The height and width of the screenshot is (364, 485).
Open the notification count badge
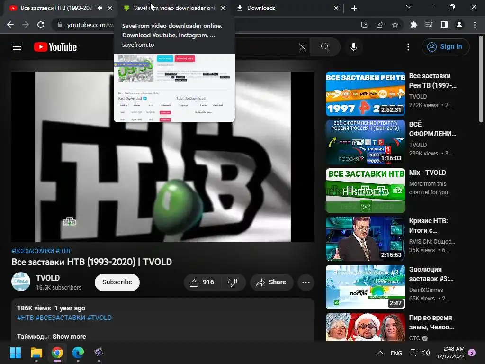(x=472, y=353)
